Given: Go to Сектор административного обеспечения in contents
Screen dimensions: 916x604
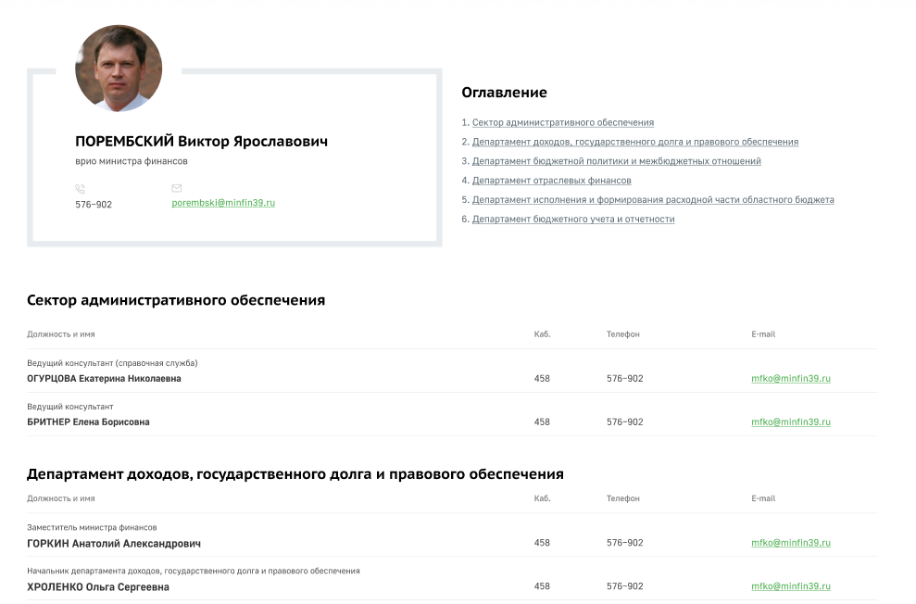Looking at the screenshot, I should pos(562,122).
